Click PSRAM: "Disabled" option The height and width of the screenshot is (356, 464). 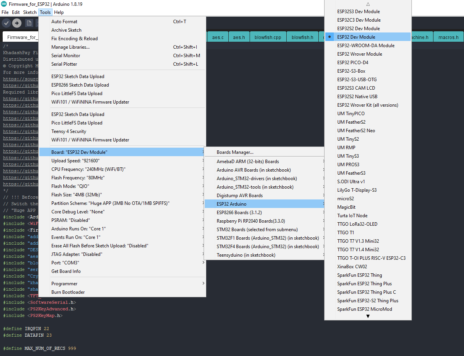pos(122,220)
